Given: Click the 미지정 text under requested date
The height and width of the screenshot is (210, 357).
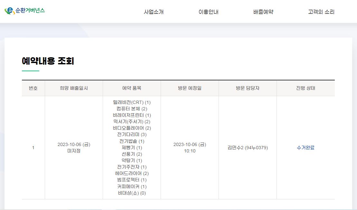Looking at the screenshot, I should click(74, 151).
